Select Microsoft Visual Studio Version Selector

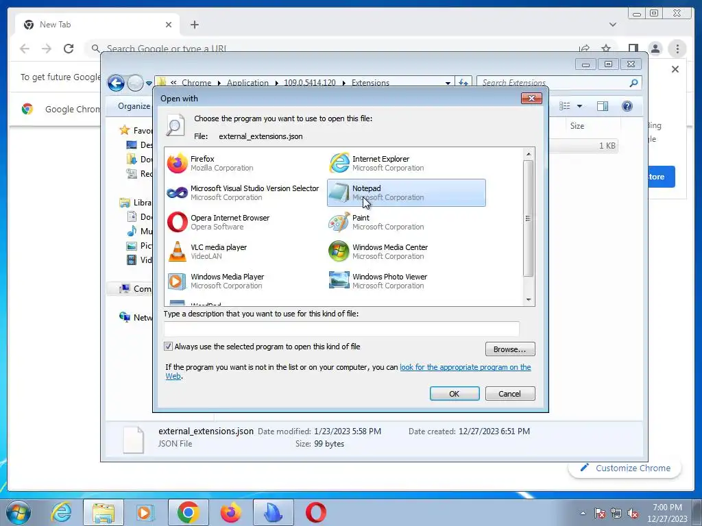(x=244, y=192)
